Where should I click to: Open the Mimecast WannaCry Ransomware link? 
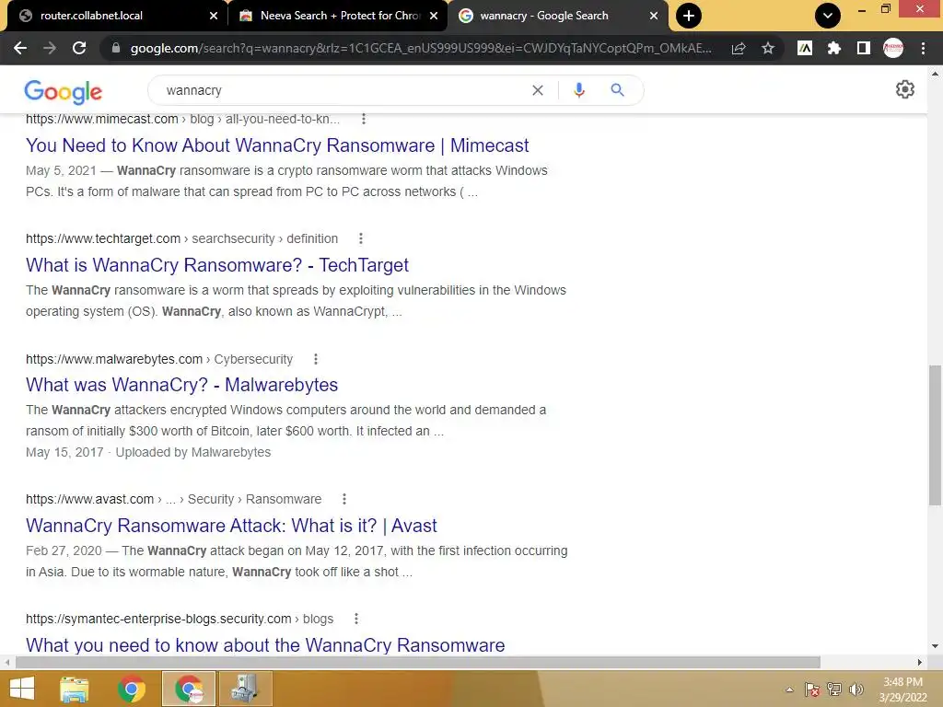[x=277, y=145]
